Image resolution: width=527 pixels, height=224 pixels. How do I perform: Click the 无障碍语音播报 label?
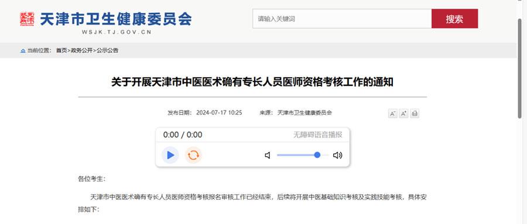[x=317, y=135]
